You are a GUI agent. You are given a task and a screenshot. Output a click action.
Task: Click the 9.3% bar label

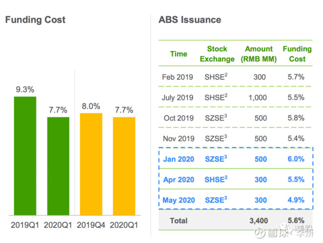25,90
